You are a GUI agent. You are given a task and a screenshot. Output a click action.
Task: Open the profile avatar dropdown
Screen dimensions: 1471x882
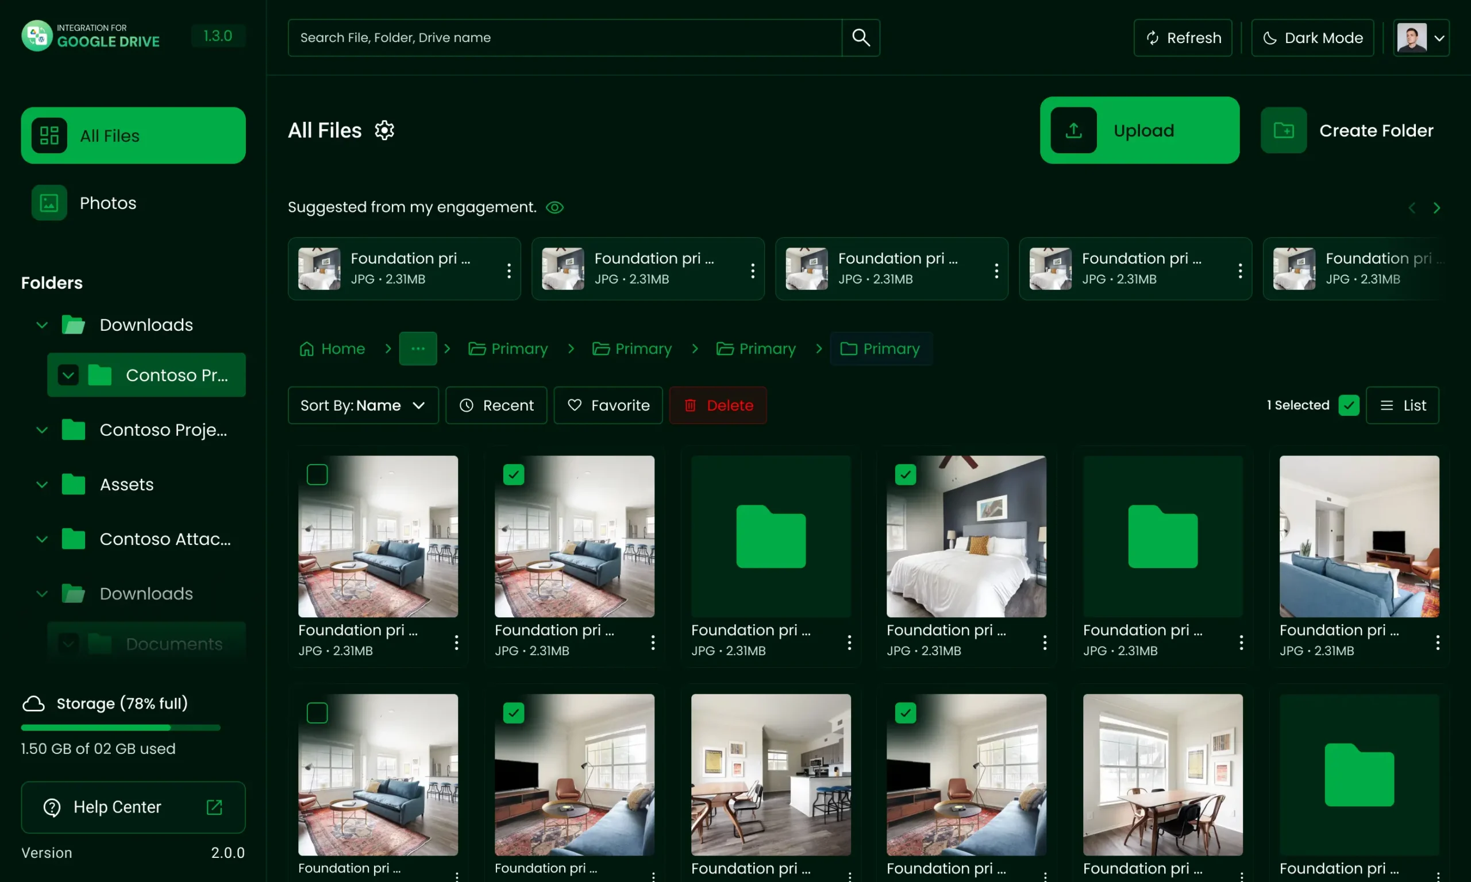coord(1420,37)
